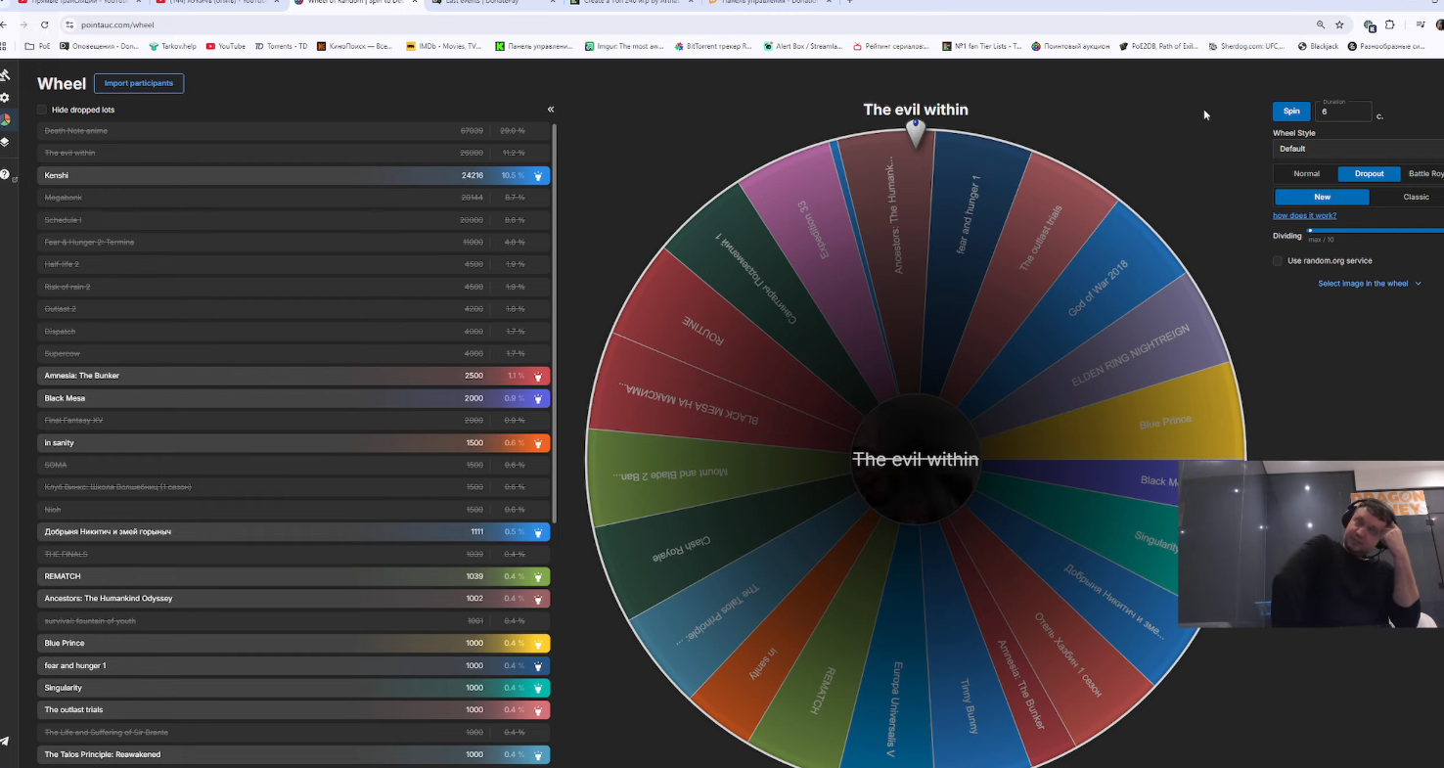Click the 24216 amount on Kenshi row
1444x768 pixels.
click(x=473, y=176)
